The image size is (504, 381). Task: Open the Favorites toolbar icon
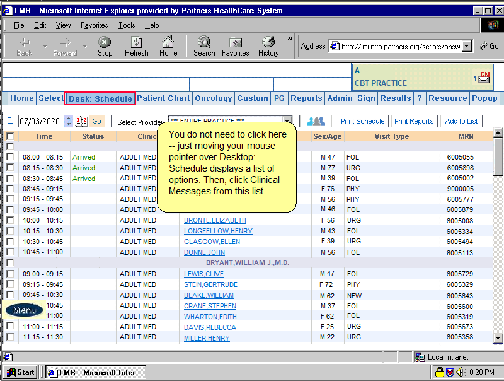(235, 42)
